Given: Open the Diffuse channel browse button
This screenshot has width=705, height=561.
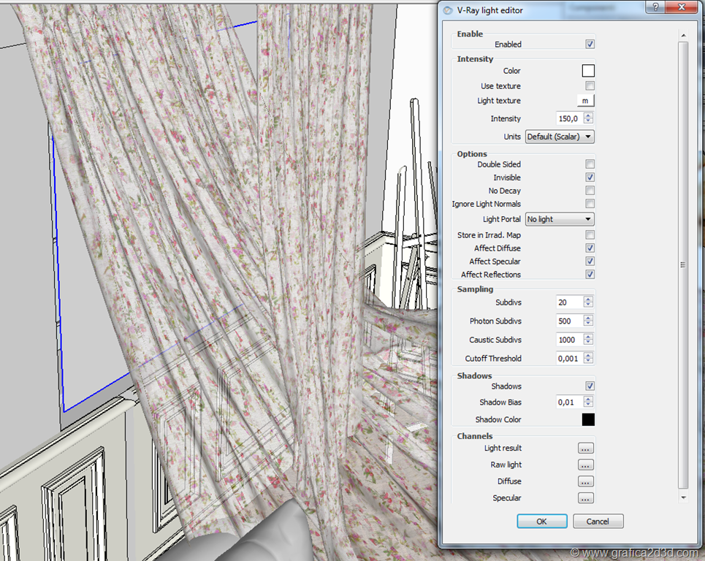Looking at the screenshot, I should pos(585,482).
